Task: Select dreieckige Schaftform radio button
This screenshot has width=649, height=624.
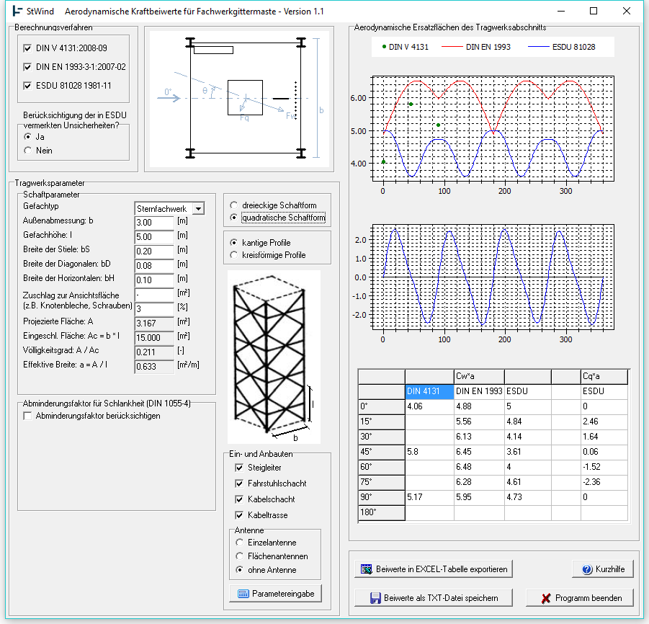Action: click(x=234, y=205)
